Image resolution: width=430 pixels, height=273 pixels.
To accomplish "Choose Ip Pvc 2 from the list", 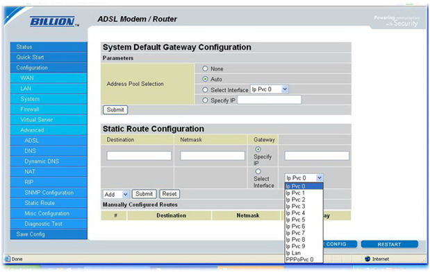I will coord(304,200).
